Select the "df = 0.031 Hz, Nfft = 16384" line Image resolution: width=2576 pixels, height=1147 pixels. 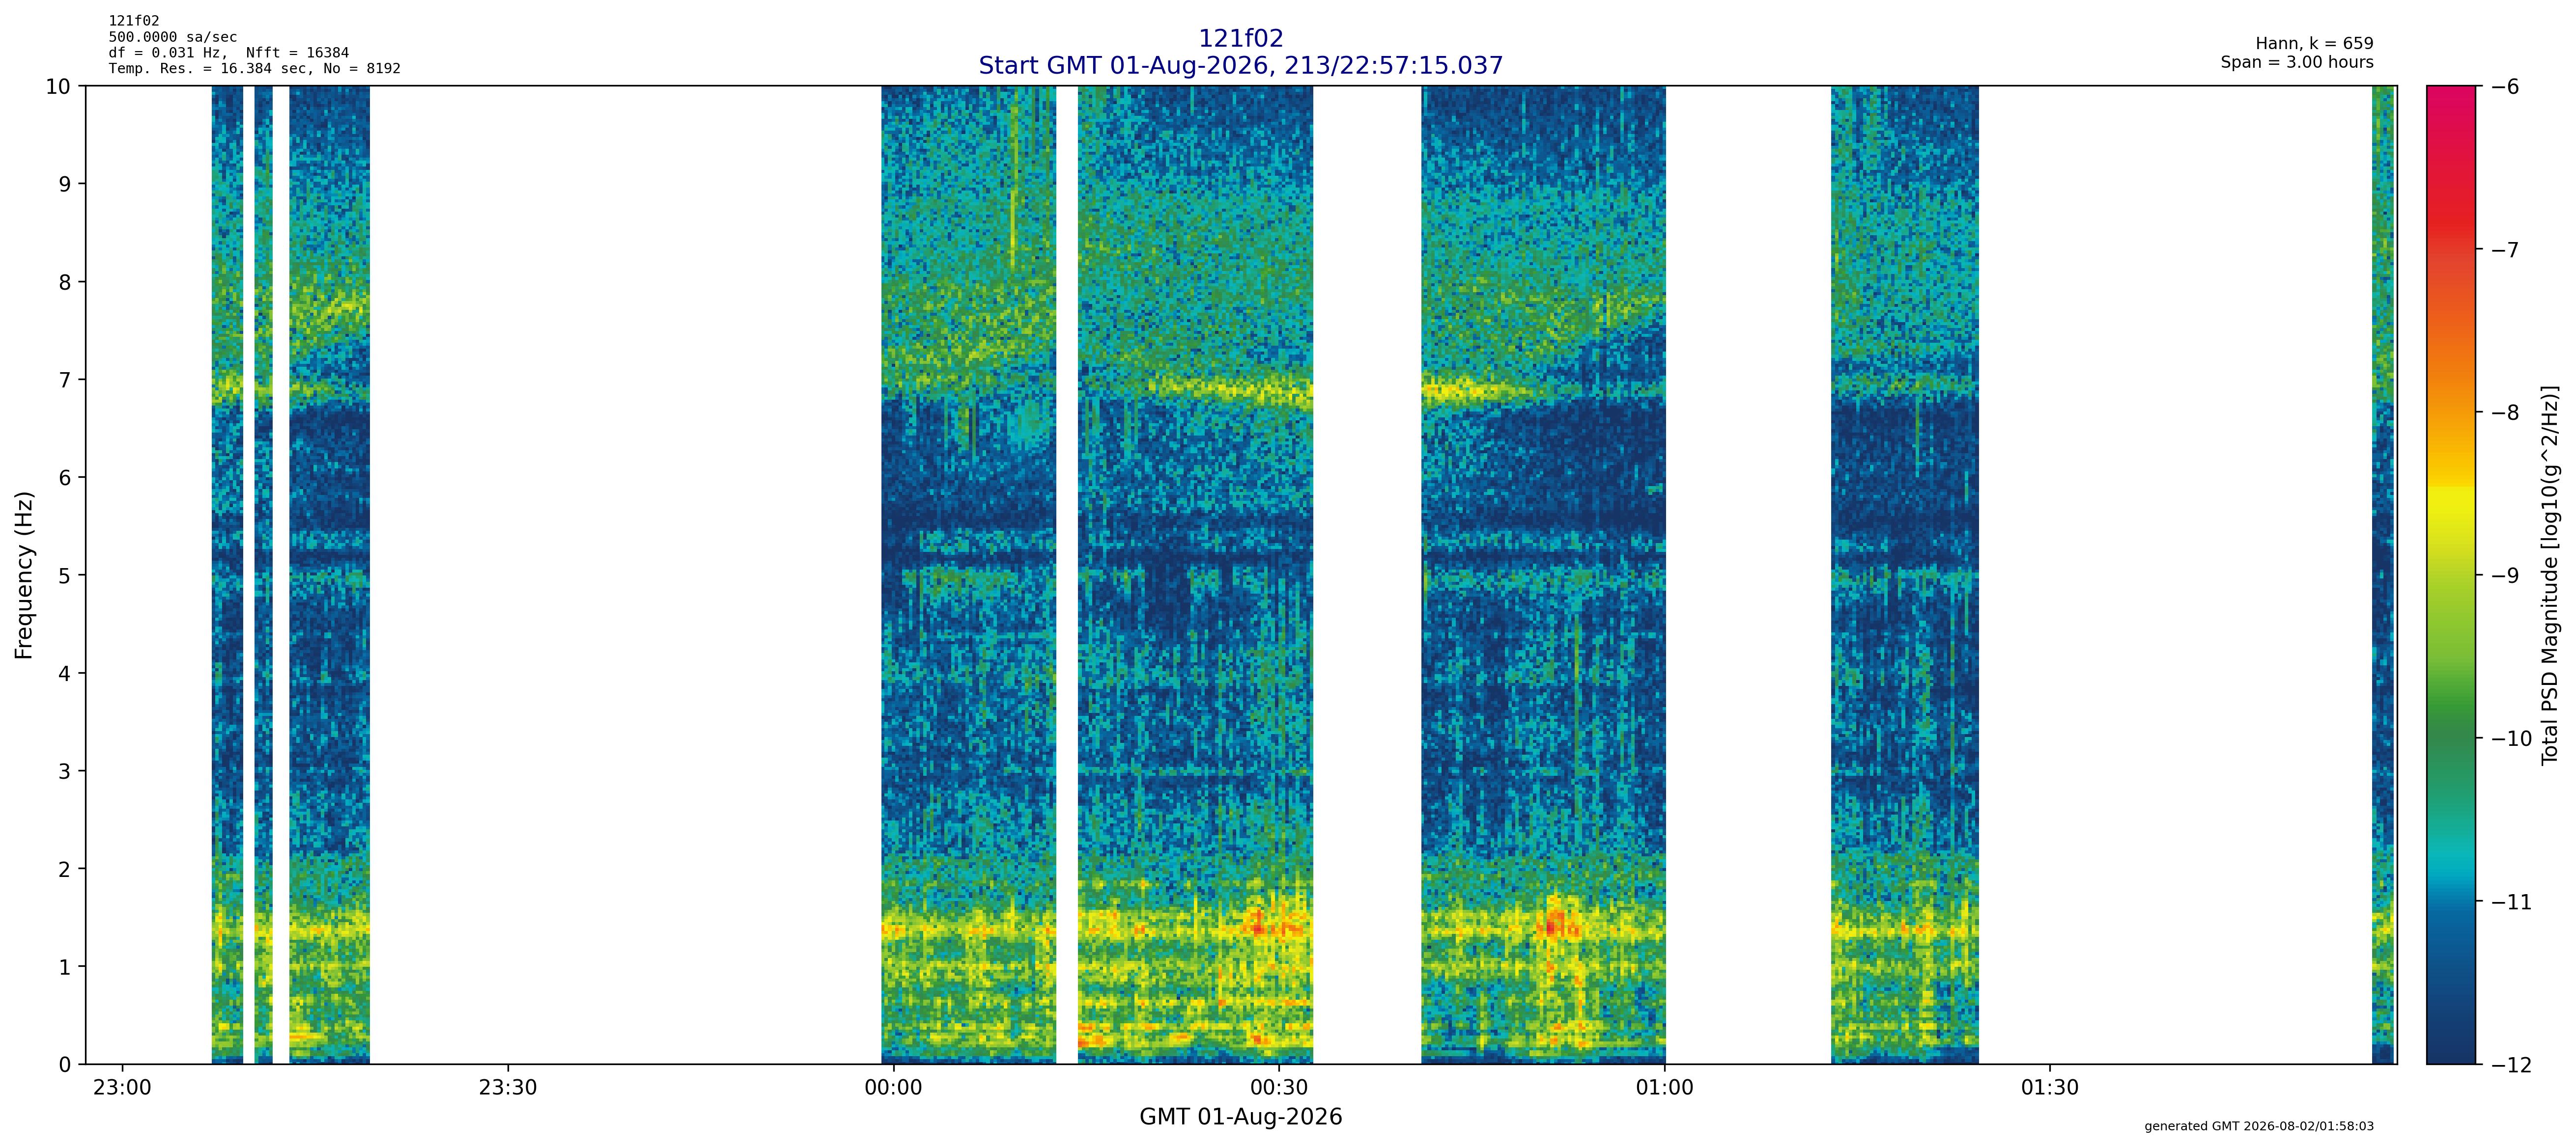[229, 53]
